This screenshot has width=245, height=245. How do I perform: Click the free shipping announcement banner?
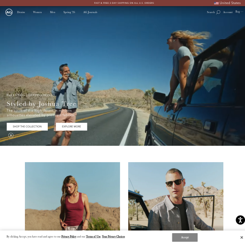(124, 3)
